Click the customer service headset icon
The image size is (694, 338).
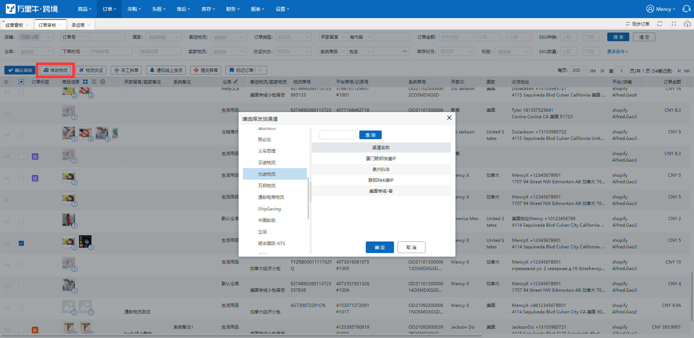point(686,9)
